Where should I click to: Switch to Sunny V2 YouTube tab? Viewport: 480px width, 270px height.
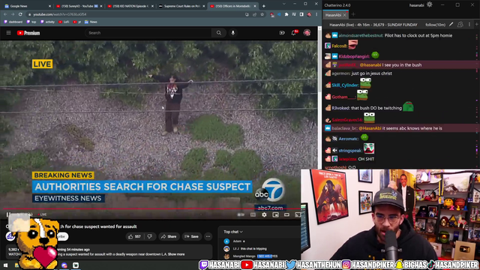coord(79,6)
